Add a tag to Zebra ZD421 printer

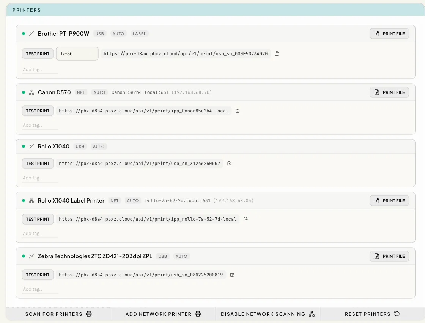coord(40,289)
